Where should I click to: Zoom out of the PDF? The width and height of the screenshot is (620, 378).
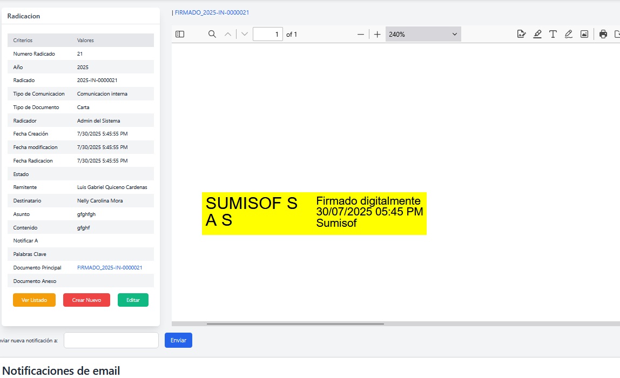coord(361,34)
